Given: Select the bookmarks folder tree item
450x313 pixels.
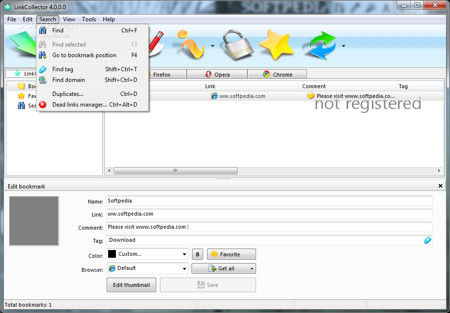Looking at the screenshot, I should coord(21,86).
